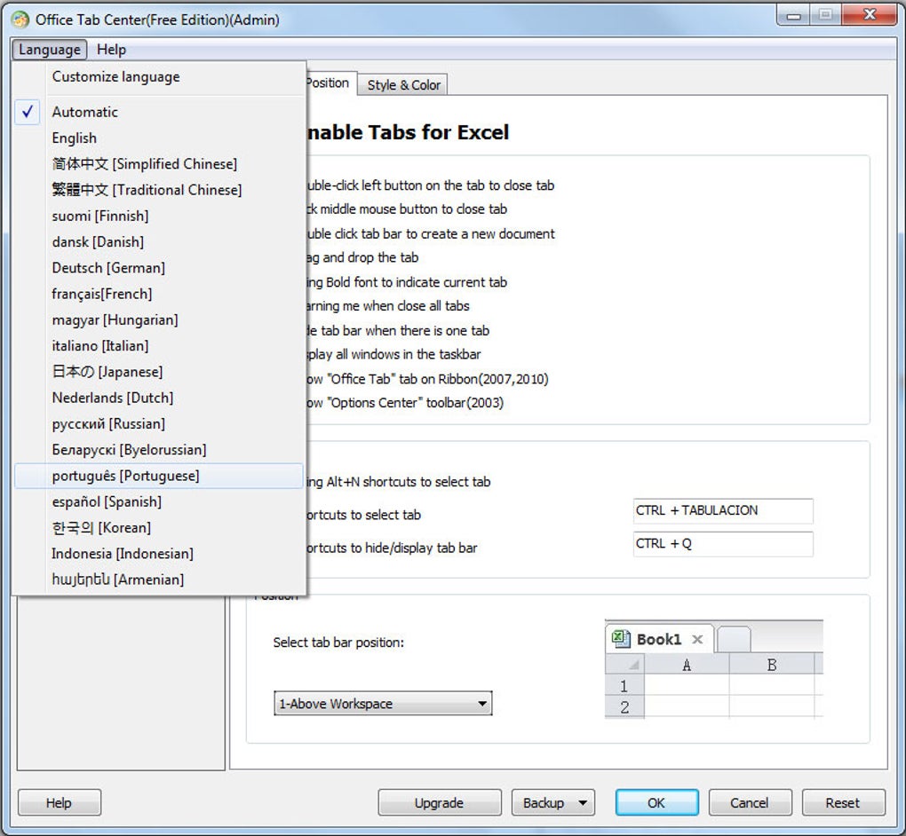906x836 pixels.
Task: Expand the Backup button dropdown arrow
Action: pyautogui.click(x=583, y=803)
